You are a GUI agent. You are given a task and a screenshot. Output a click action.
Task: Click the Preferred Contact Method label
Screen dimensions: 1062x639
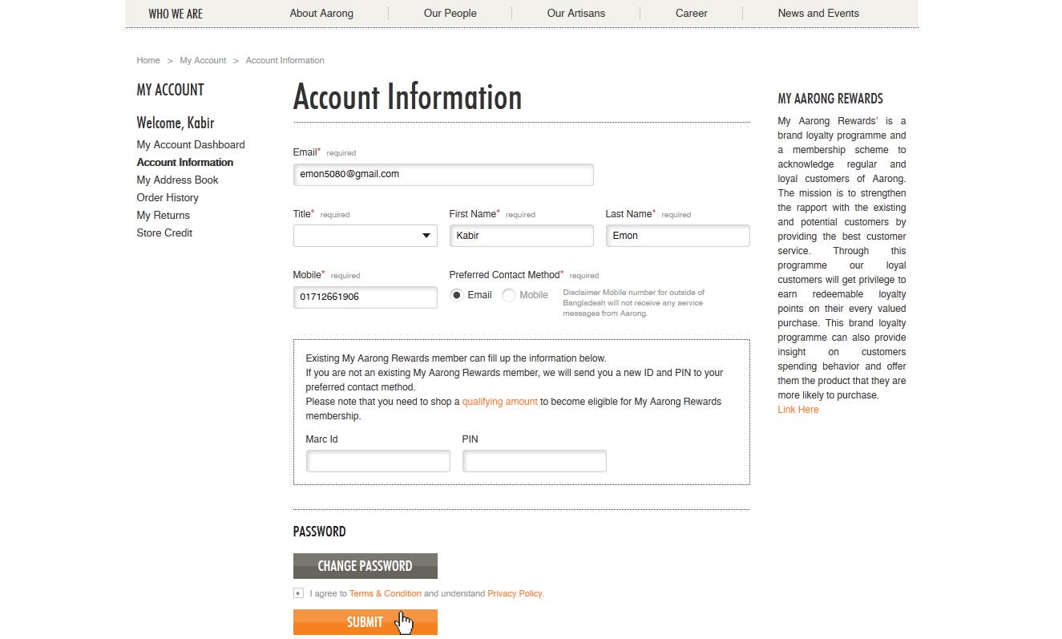click(507, 274)
